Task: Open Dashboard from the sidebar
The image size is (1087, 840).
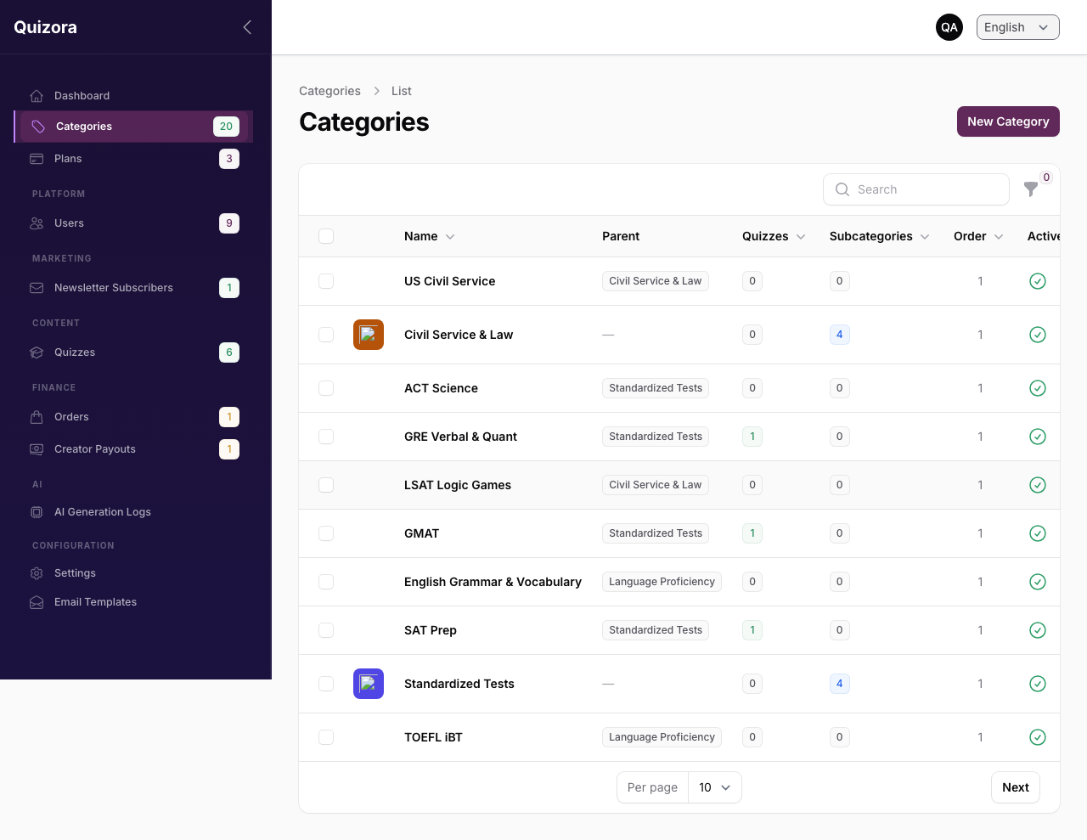Action: (x=133, y=96)
